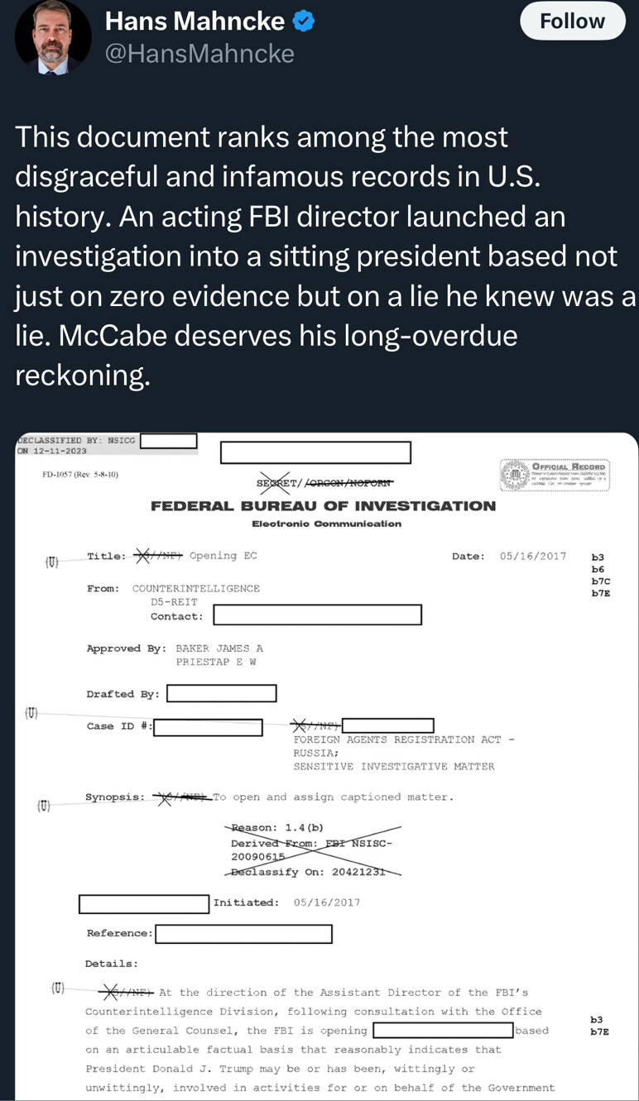Click the Declassified By NSICG header
Screen dimensions: 639x1101
(76, 441)
